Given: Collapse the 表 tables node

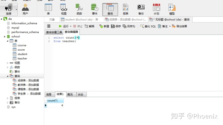Looking at the screenshot, I should pyautogui.click(x=7, y=41).
